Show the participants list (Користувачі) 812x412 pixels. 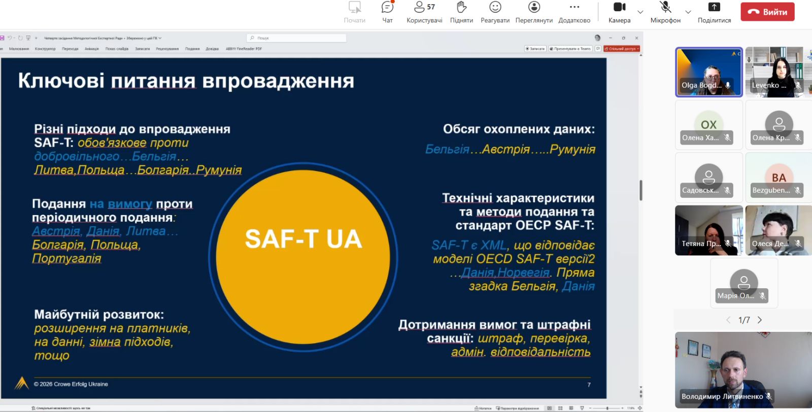click(424, 12)
